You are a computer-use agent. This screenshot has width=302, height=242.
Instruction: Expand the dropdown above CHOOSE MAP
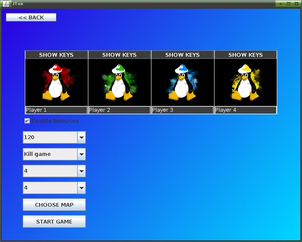pos(54,188)
